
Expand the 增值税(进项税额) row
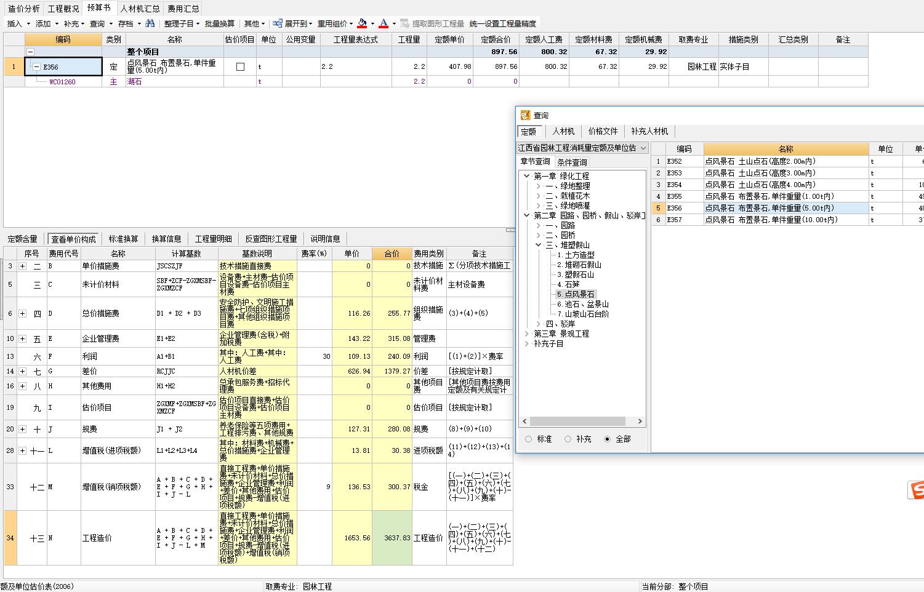pos(23,450)
